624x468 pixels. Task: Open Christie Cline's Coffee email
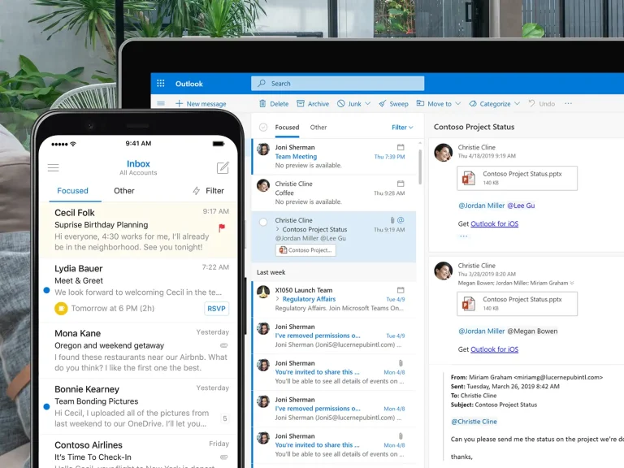coord(334,193)
